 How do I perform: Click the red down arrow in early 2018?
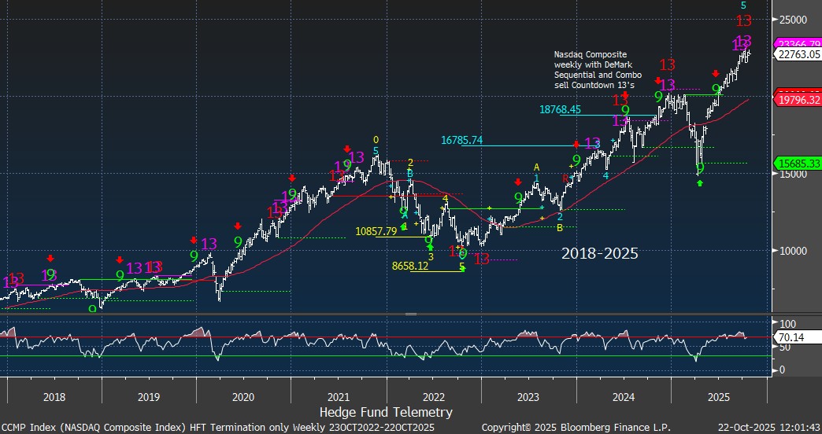pyautogui.click(x=50, y=258)
